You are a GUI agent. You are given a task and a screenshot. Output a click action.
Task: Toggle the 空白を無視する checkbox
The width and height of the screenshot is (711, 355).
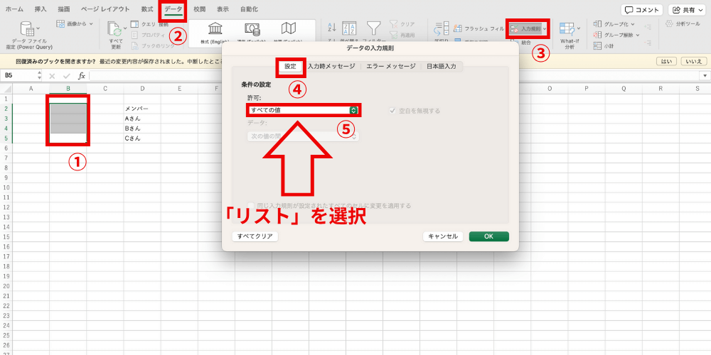392,111
